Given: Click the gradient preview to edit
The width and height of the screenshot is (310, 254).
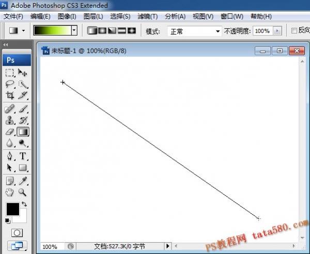Looking at the screenshot, I should pos(53,30).
